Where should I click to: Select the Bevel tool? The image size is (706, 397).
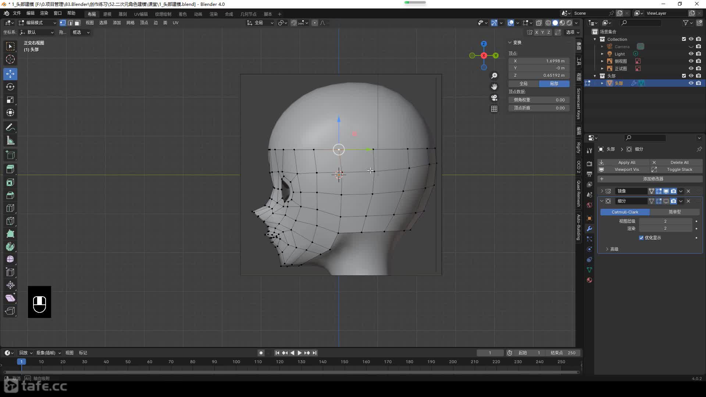click(x=10, y=195)
